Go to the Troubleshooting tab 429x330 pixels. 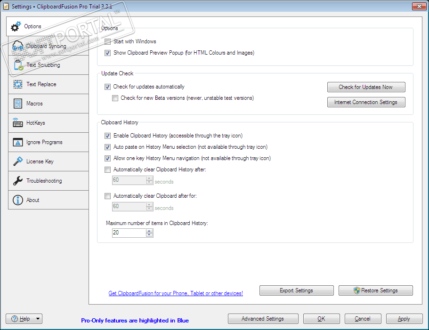(49, 181)
